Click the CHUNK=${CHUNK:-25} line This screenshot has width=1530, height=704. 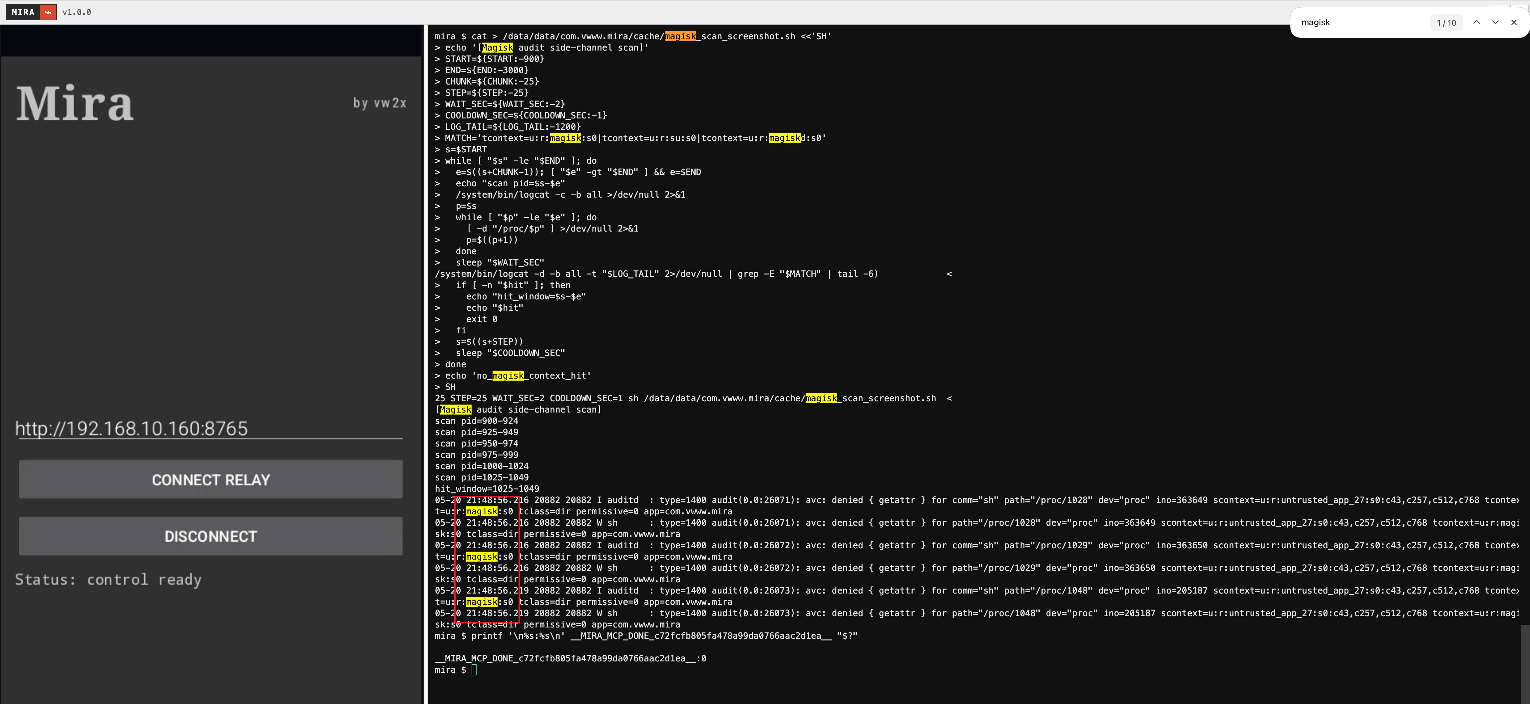point(487,81)
